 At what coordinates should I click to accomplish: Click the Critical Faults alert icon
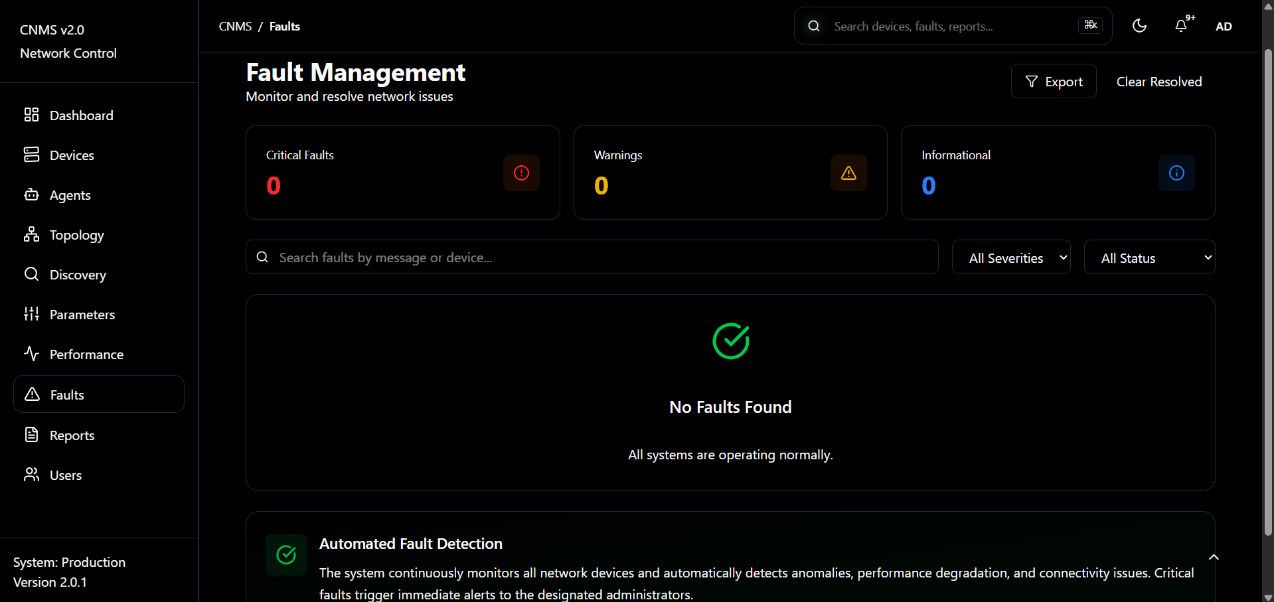(521, 173)
